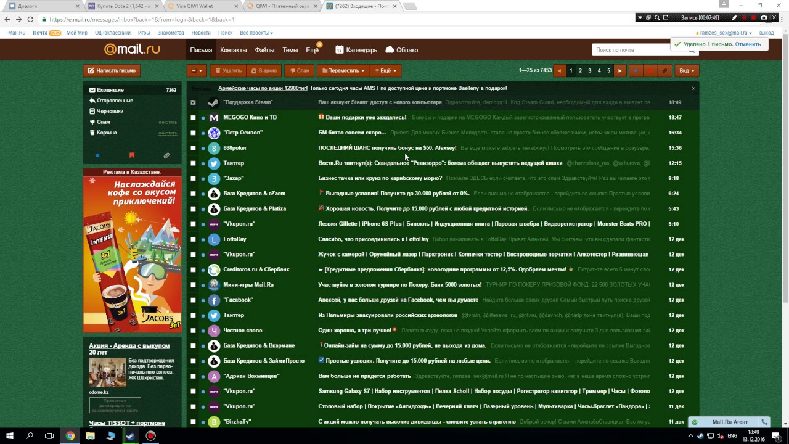Viewport: 789px width, 444px height.
Task: Open the Cloud (Облако) service
Action: pyautogui.click(x=402, y=50)
